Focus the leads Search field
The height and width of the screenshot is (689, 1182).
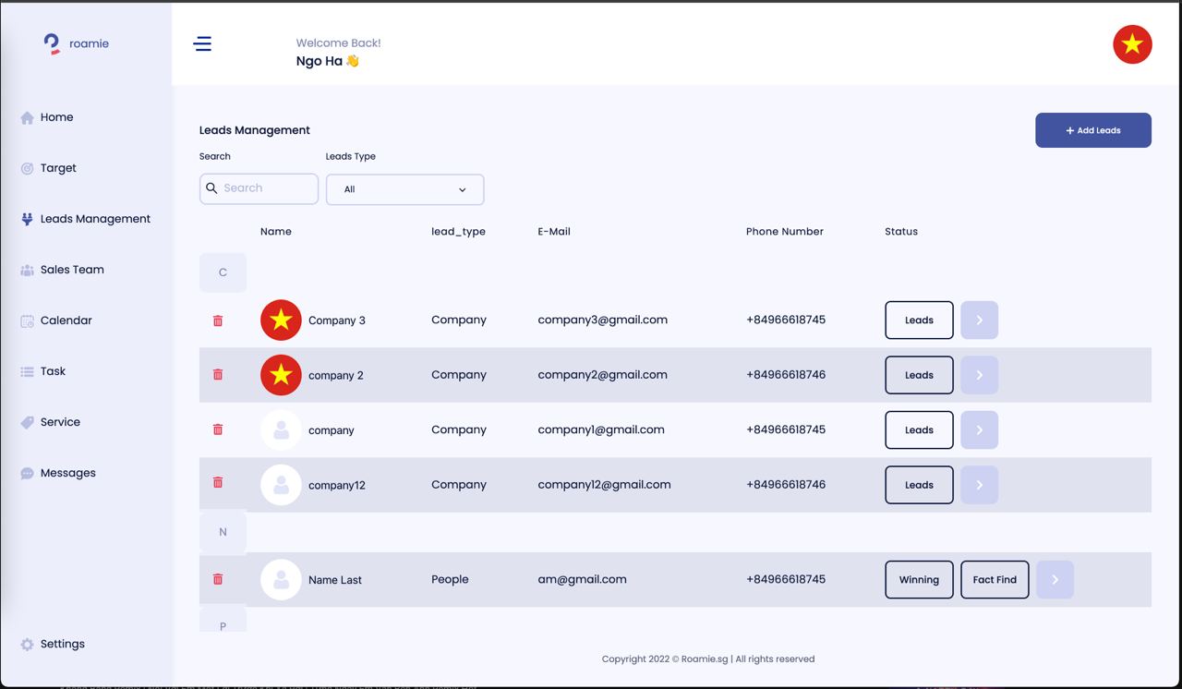tap(268, 188)
